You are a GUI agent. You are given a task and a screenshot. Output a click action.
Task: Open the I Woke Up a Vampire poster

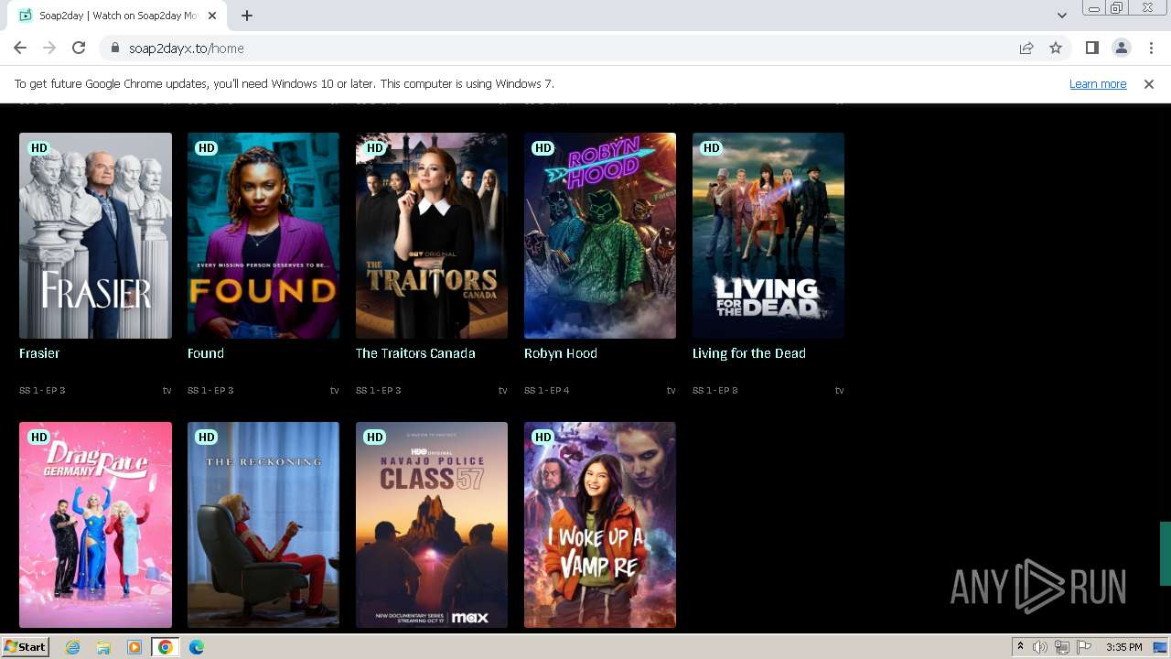point(600,524)
